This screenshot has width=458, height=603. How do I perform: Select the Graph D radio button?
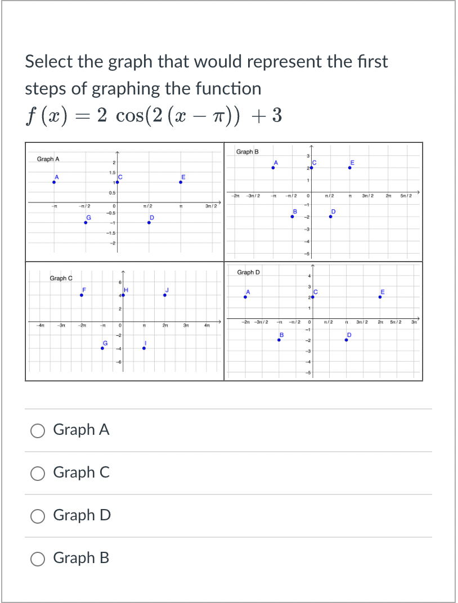tap(38, 516)
